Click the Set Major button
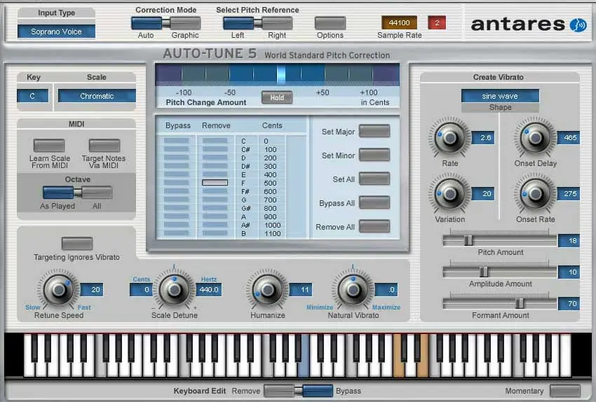 pos(374,132)
